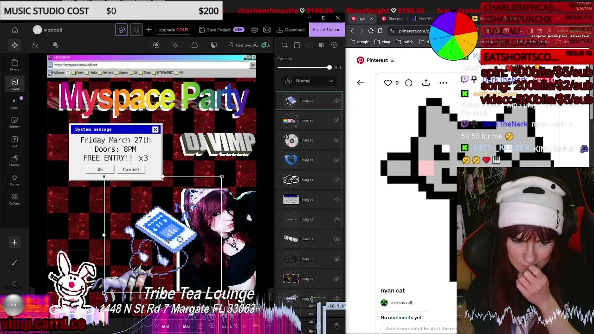The image size is (594, 334).
Task: Click the browser bookmark icon
Action: [380, 31]
